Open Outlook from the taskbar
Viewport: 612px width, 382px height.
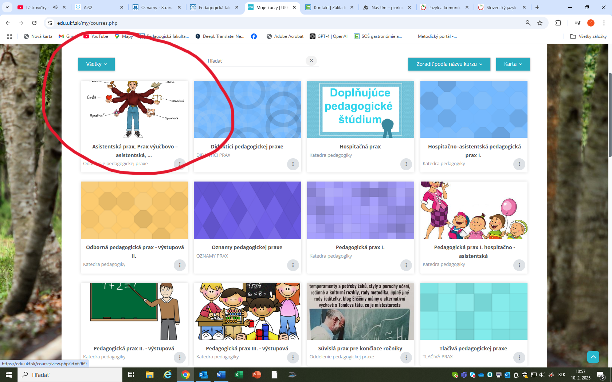[x=203, y=375]
